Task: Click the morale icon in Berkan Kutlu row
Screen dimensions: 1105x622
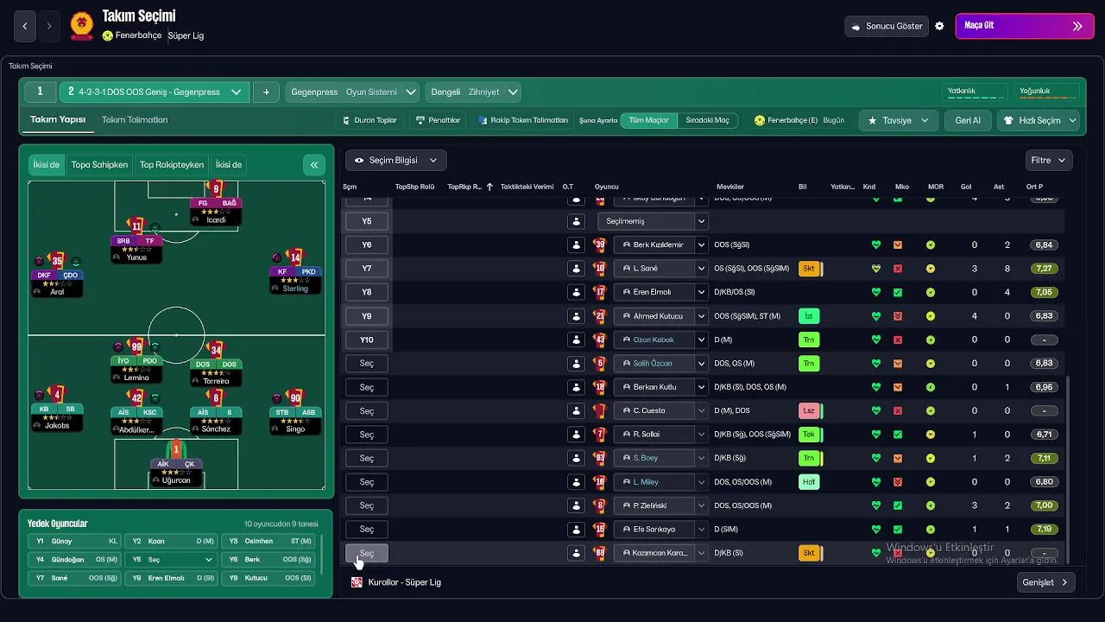Action: click(931, 387)
